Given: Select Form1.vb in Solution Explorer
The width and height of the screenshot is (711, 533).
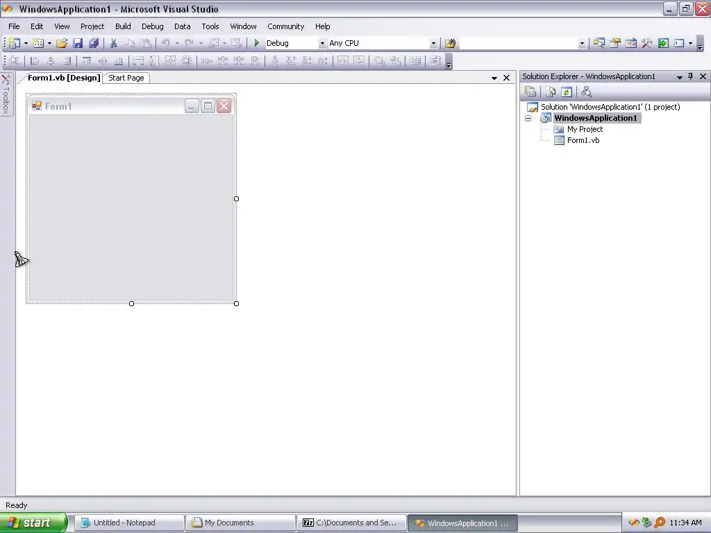Looking at the screenshot, I should pos(583,140).
